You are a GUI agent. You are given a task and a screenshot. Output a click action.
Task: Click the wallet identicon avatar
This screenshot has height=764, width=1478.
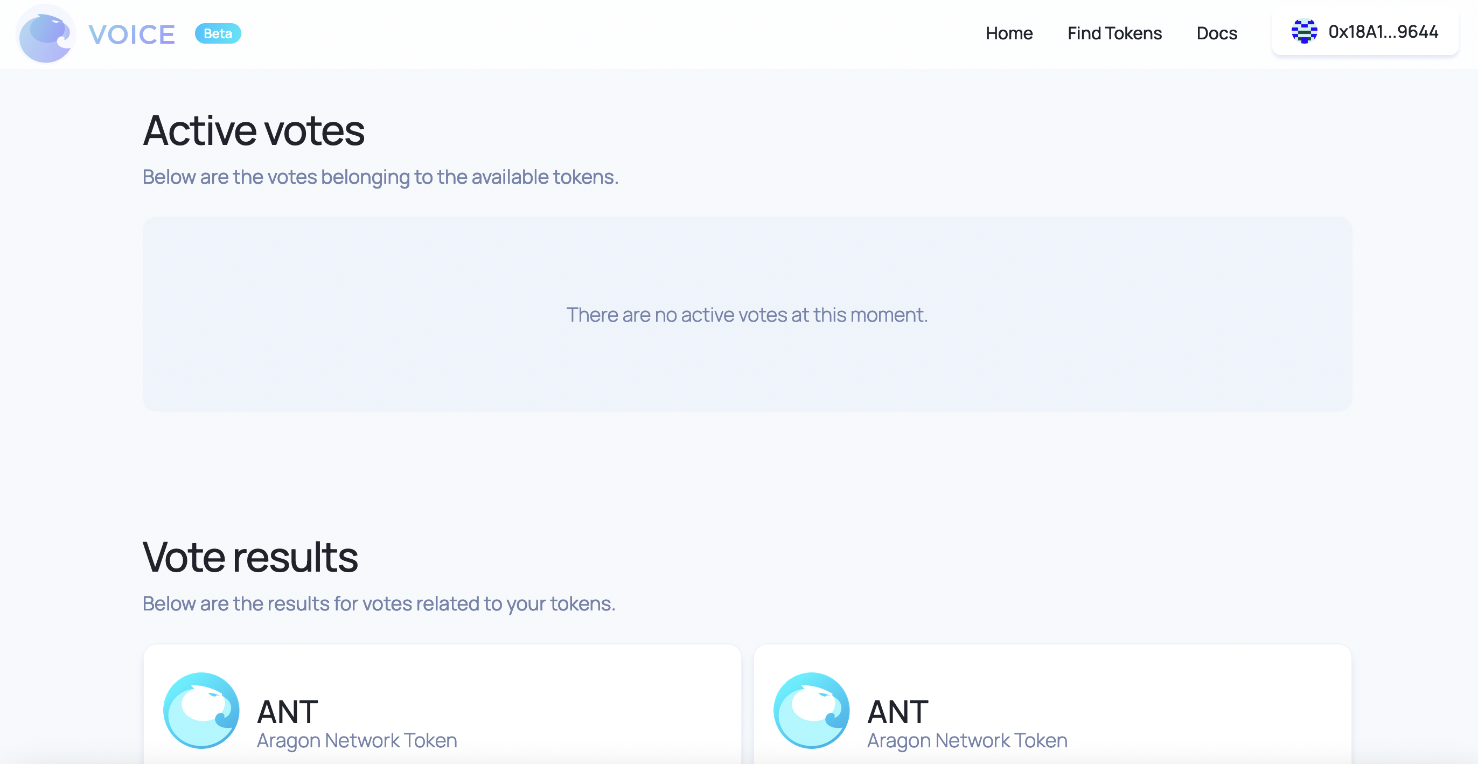(x=1303, y=32)
